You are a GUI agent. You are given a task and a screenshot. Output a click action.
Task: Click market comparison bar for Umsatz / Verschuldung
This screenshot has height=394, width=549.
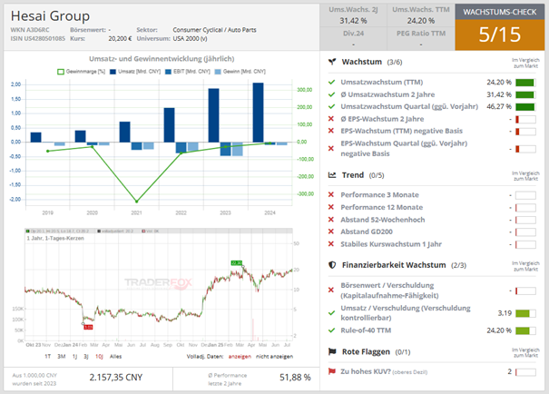click(525, 313)
